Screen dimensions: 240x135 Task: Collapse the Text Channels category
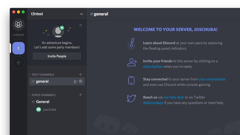click(41, 75)
